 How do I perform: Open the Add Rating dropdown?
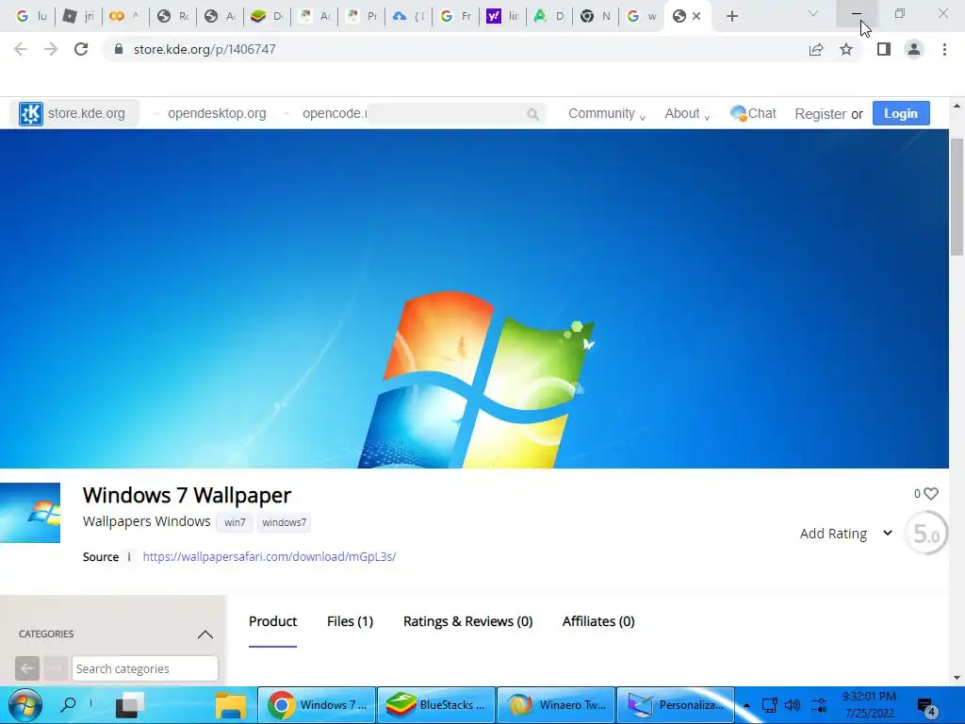[x=846, y=534]
